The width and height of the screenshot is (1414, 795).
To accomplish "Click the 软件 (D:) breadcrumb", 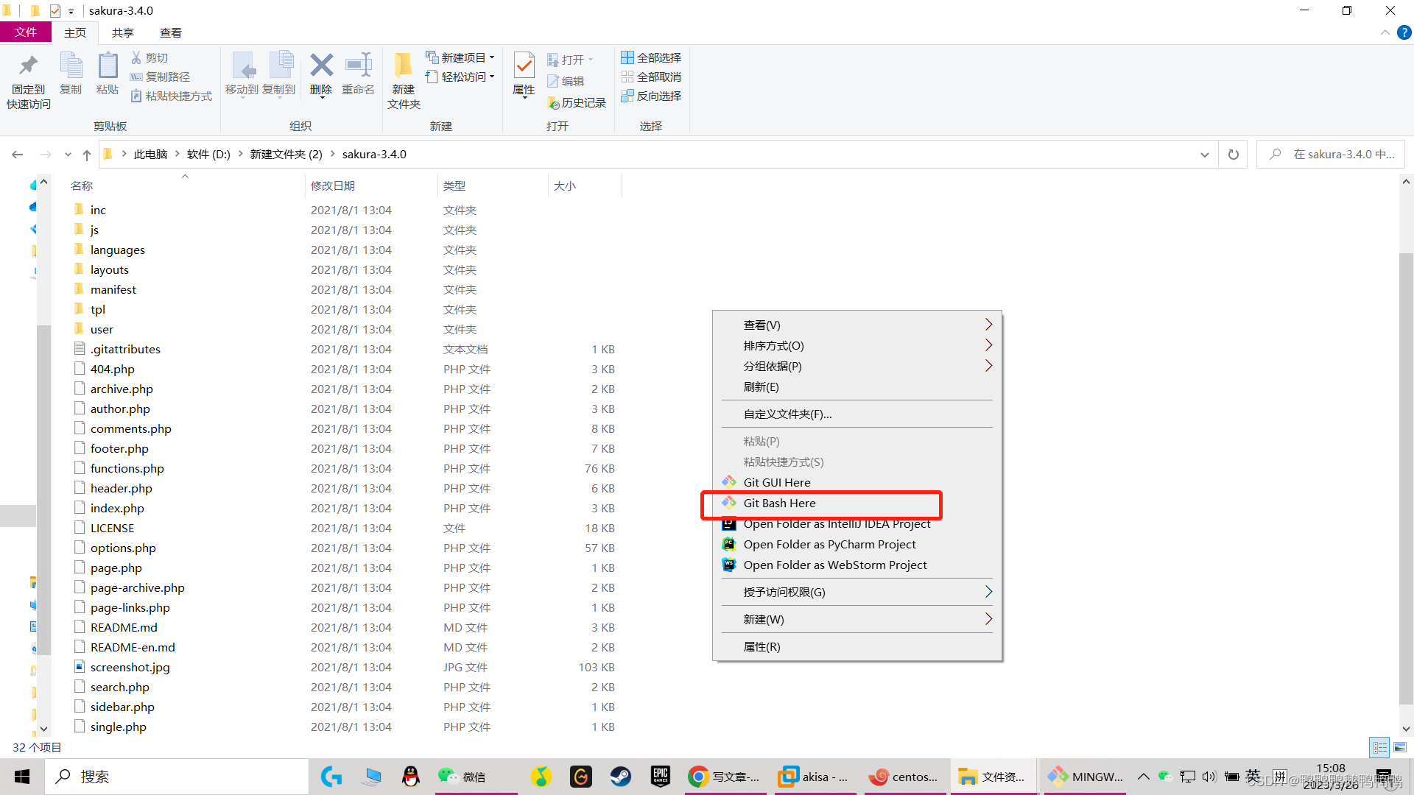I will [x=208, y=155].
